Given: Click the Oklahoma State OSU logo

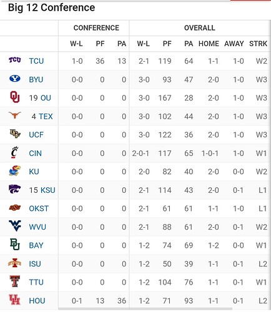Looking at the screenshot, I should [x=15, y=208].
